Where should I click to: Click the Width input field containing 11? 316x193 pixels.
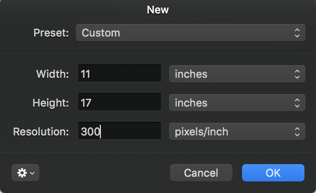point(120,73)
